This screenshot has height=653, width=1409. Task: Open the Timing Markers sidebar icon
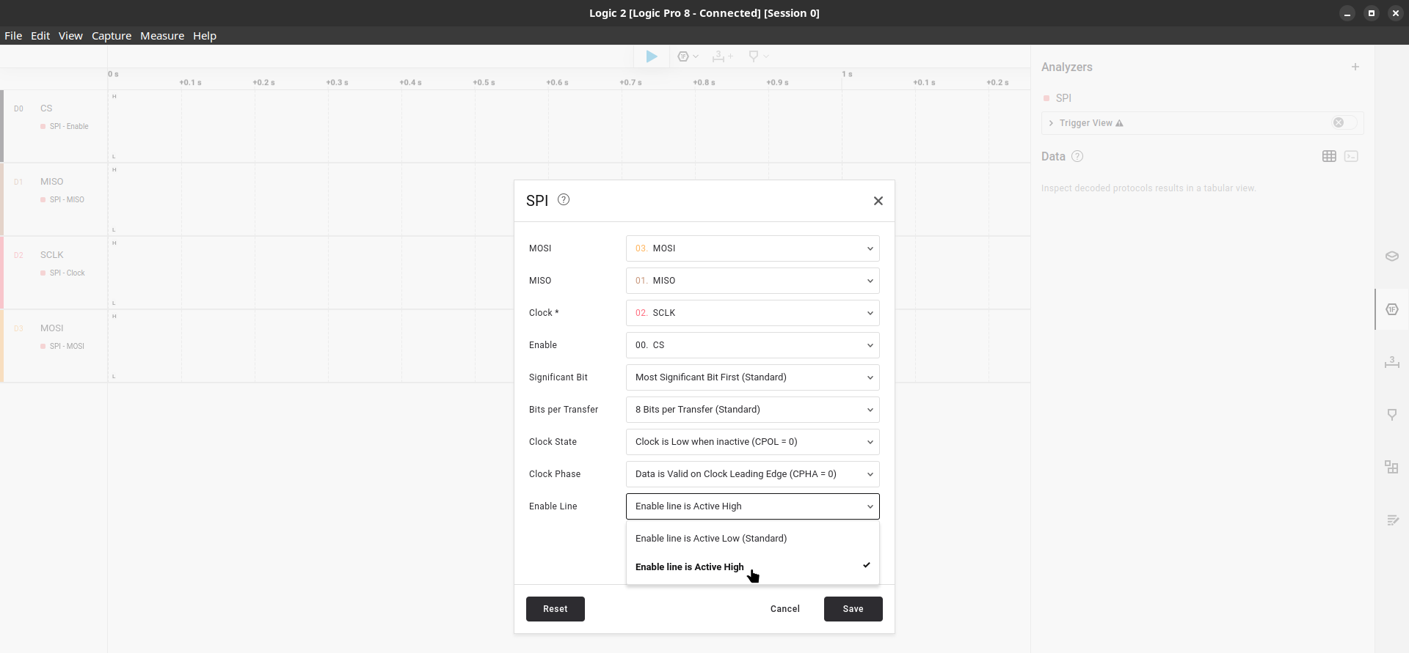click(x=1392, y=415)
